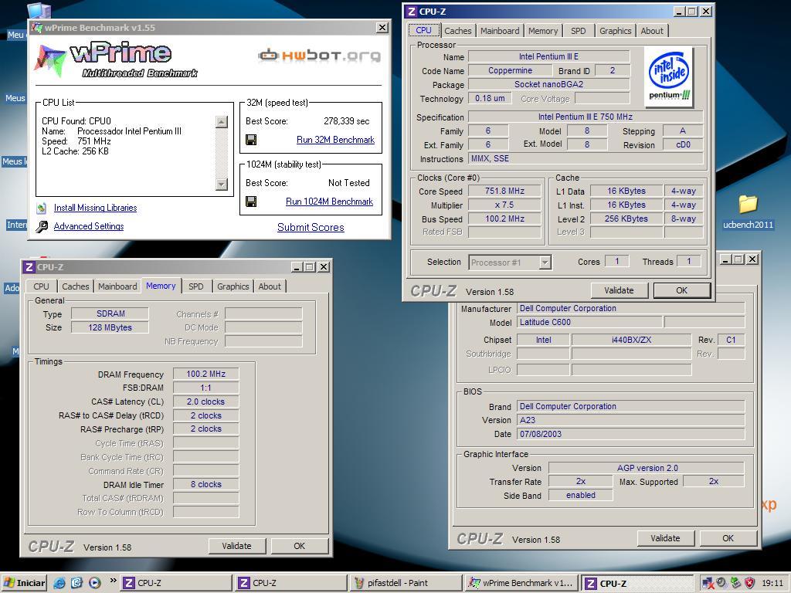Click the Iniciar start button
This screenshot has width=791, height=593.
pyautogui.click(x=24, y=583)
